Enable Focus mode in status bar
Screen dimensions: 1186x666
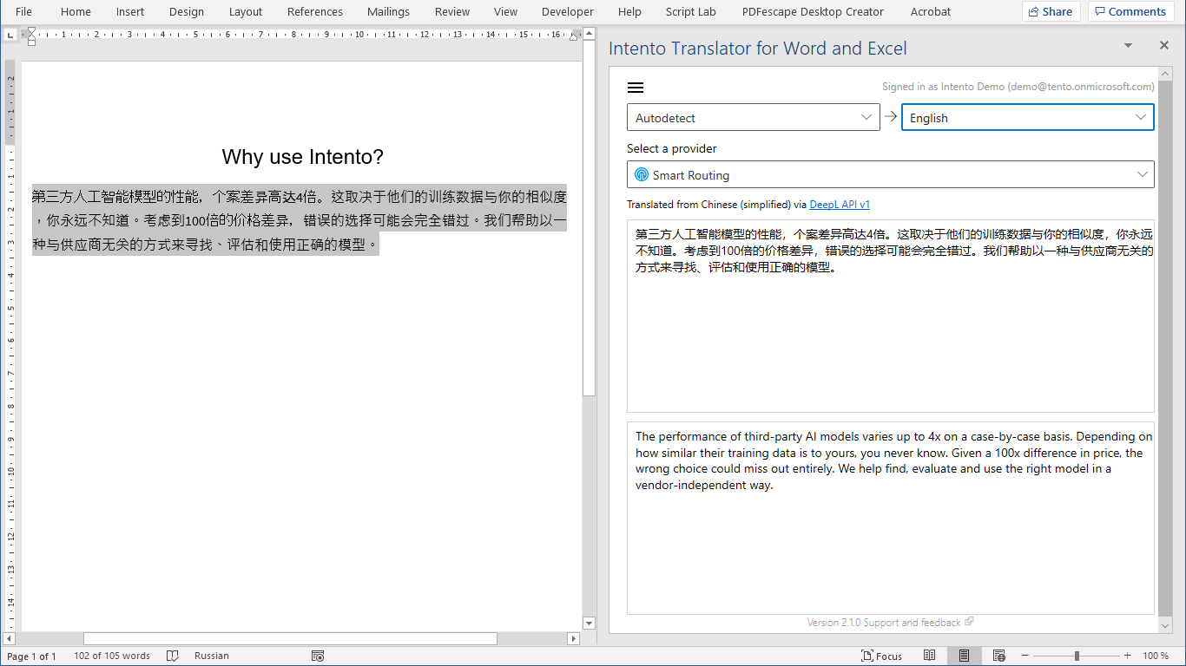pos(881,656)
